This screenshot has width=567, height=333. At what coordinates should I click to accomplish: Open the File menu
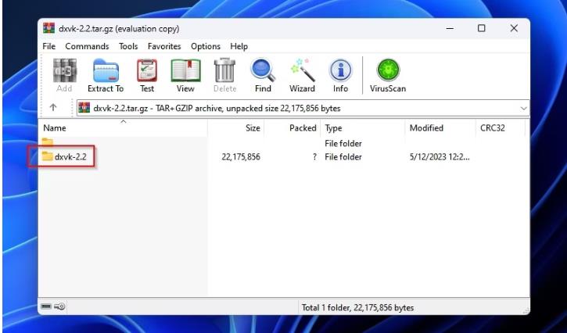pos(48,46)
